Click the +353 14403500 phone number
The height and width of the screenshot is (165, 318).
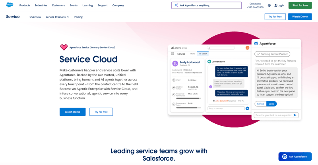tap(255, 8)
